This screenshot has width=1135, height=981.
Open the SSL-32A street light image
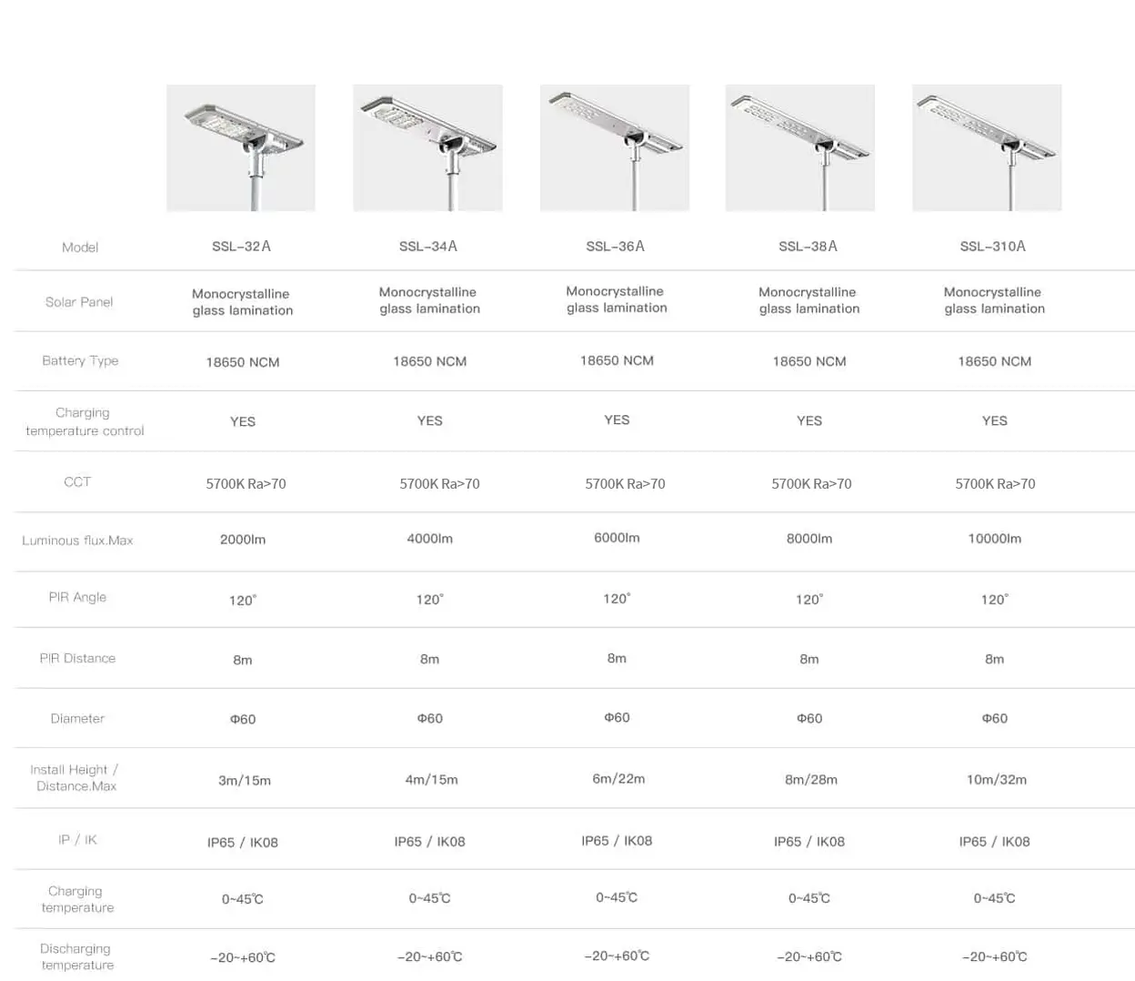pyautogui.click(x=241, y=148)
